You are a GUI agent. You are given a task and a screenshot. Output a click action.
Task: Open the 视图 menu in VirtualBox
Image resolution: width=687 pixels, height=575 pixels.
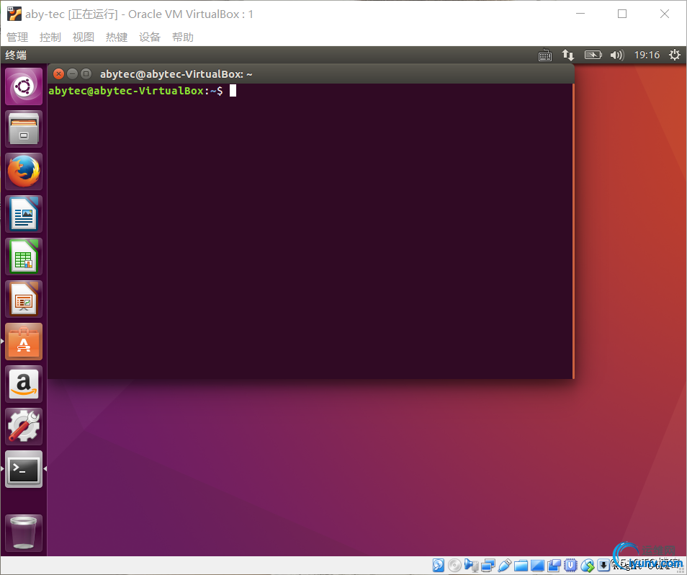[x=84, y=37]
